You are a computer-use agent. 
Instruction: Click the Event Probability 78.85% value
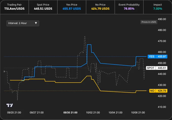129,9
